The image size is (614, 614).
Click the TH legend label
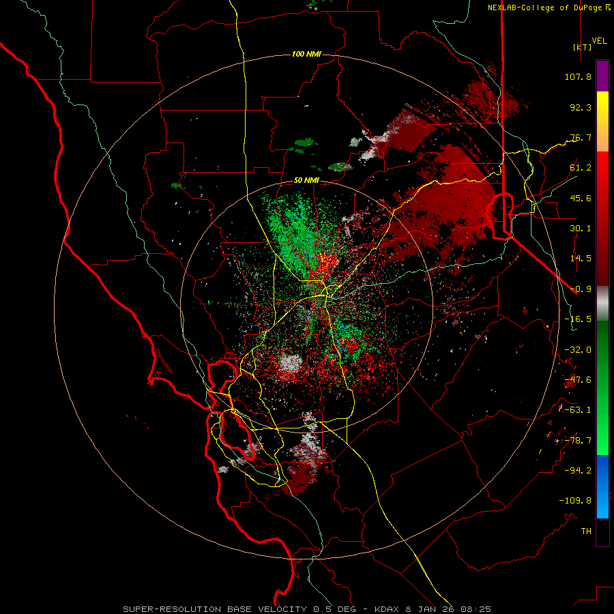(586, 531)
